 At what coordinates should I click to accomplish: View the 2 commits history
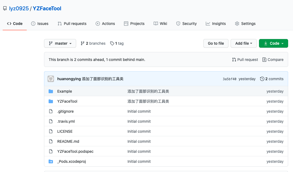272,79
